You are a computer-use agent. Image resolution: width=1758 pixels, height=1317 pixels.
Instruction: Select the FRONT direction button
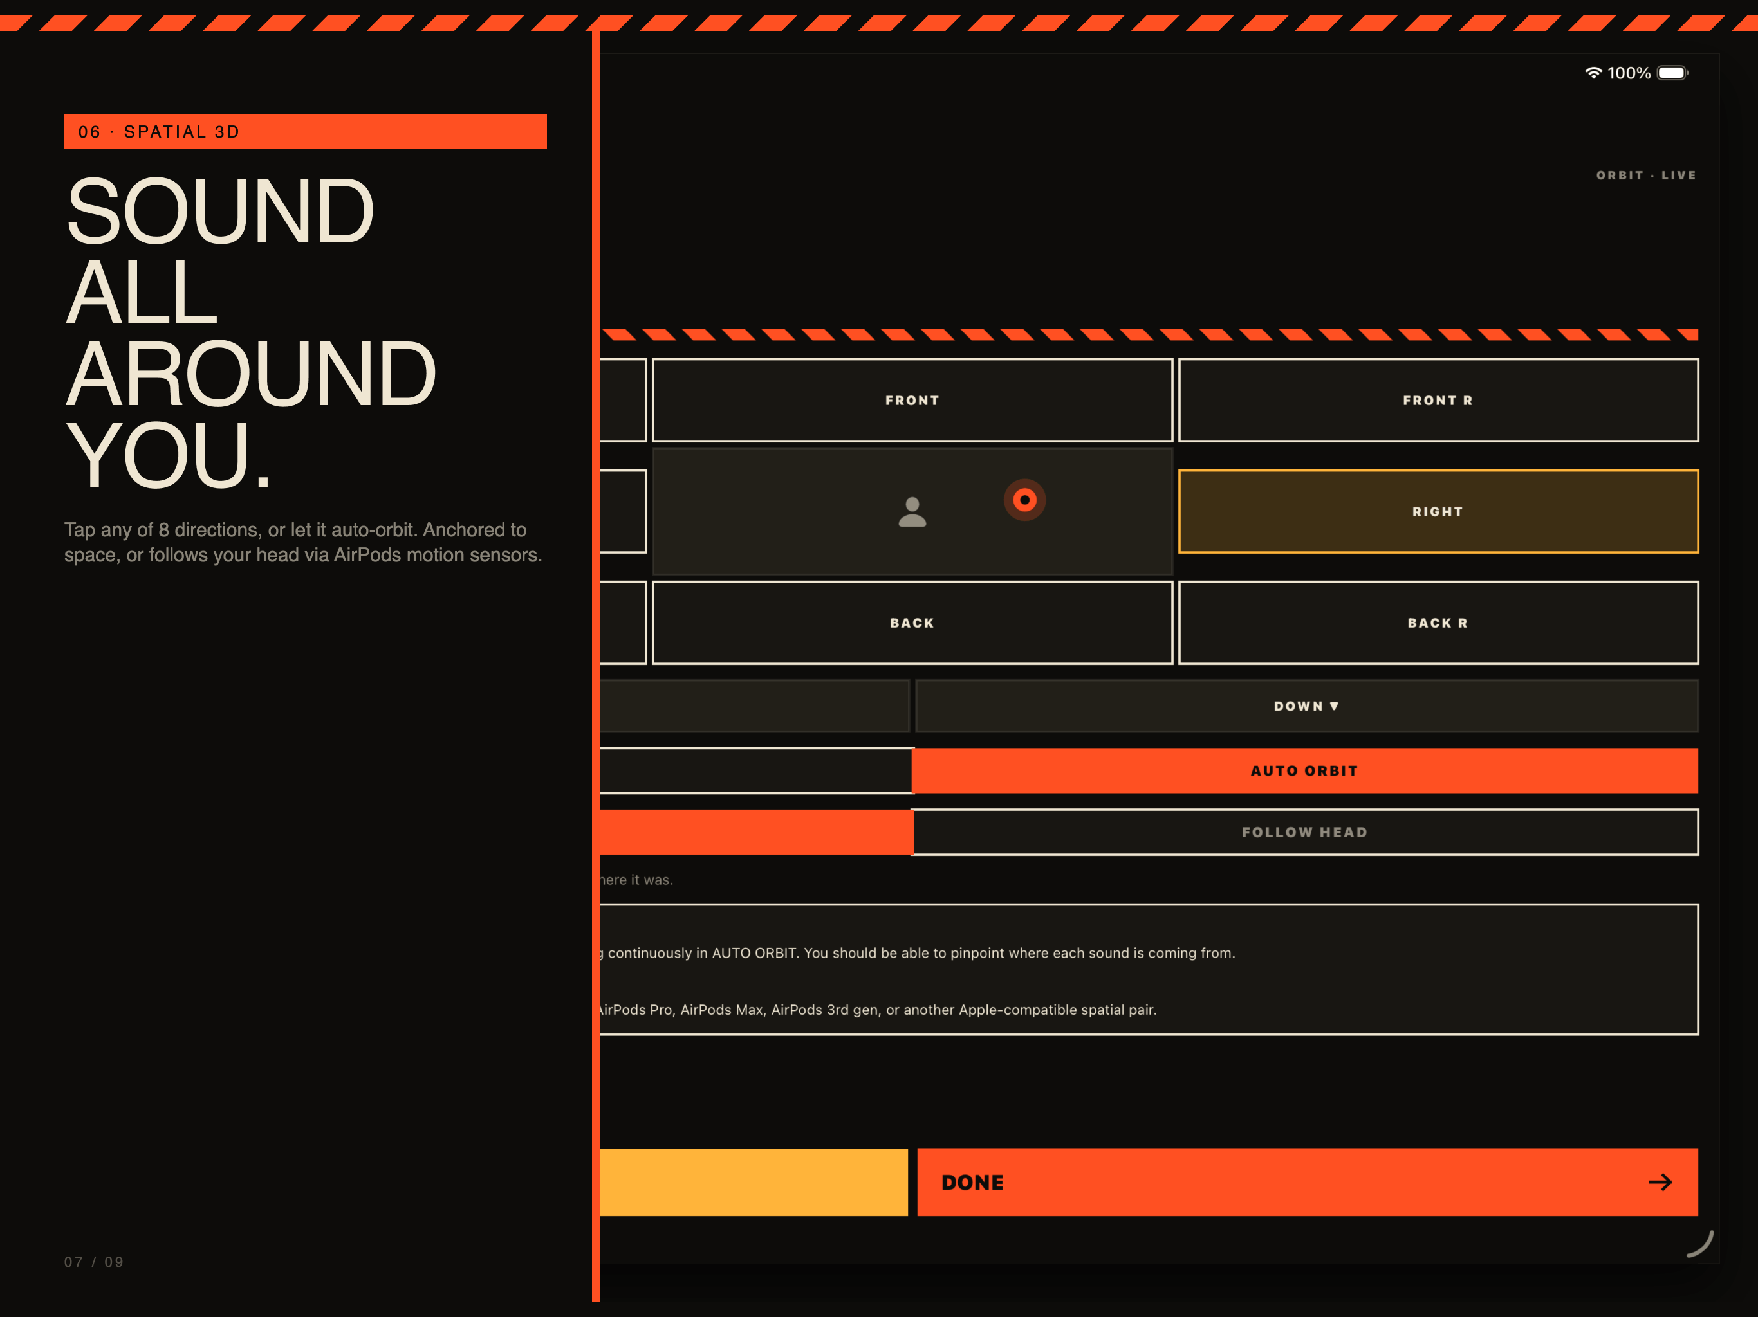point(912,401)
